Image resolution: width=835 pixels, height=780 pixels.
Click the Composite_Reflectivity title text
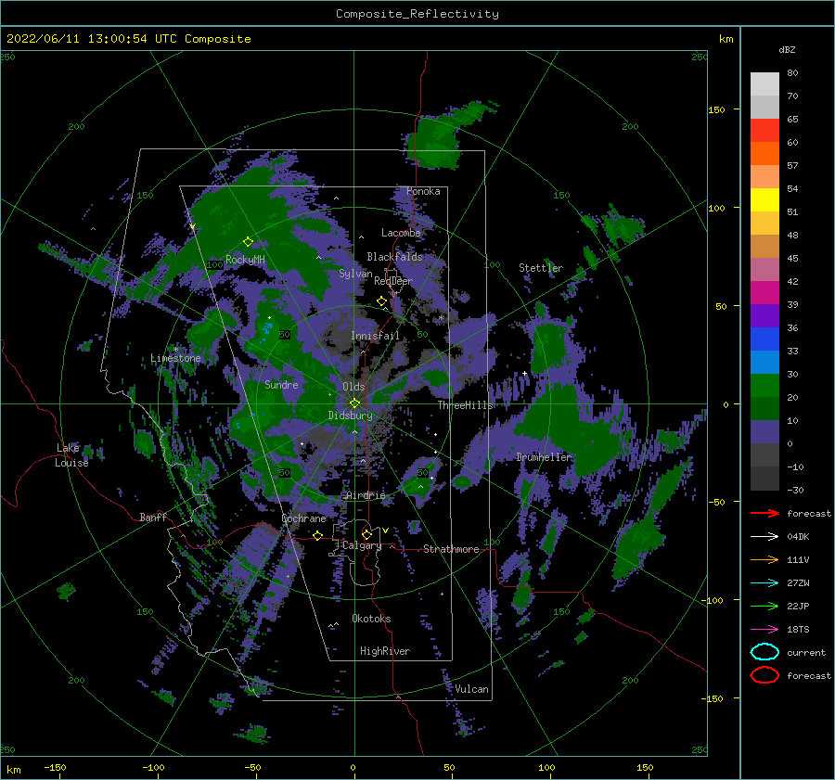coord(417,14)
